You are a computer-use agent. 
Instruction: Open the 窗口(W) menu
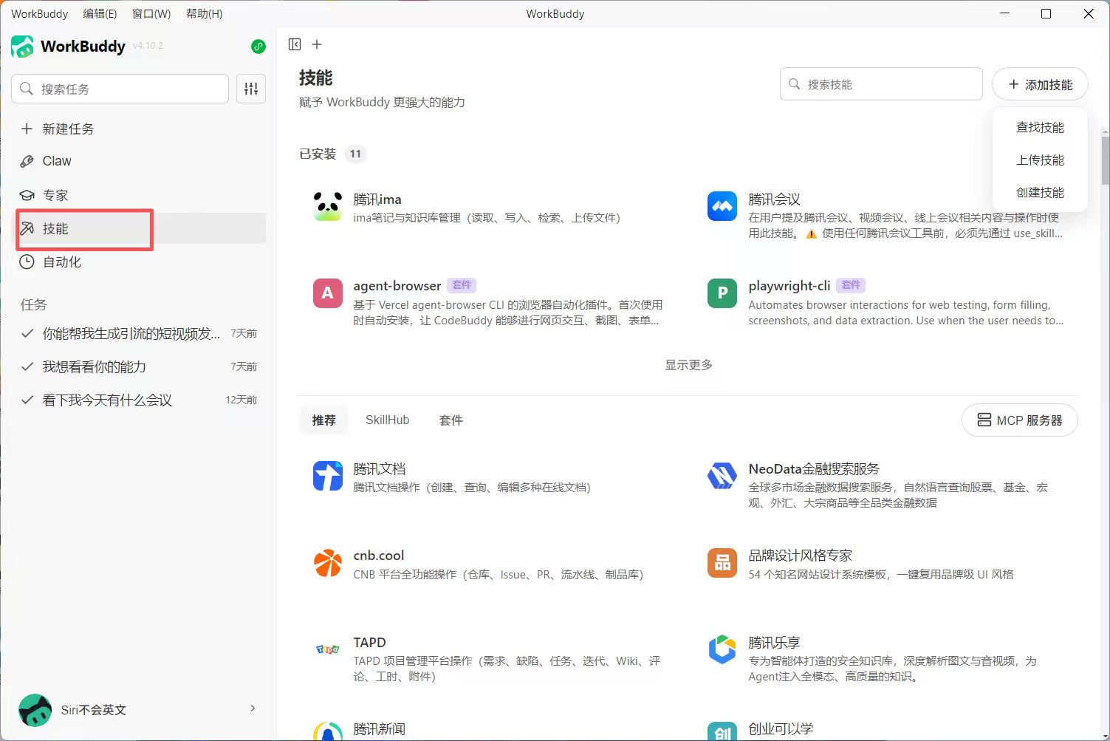tap(151, 13)
